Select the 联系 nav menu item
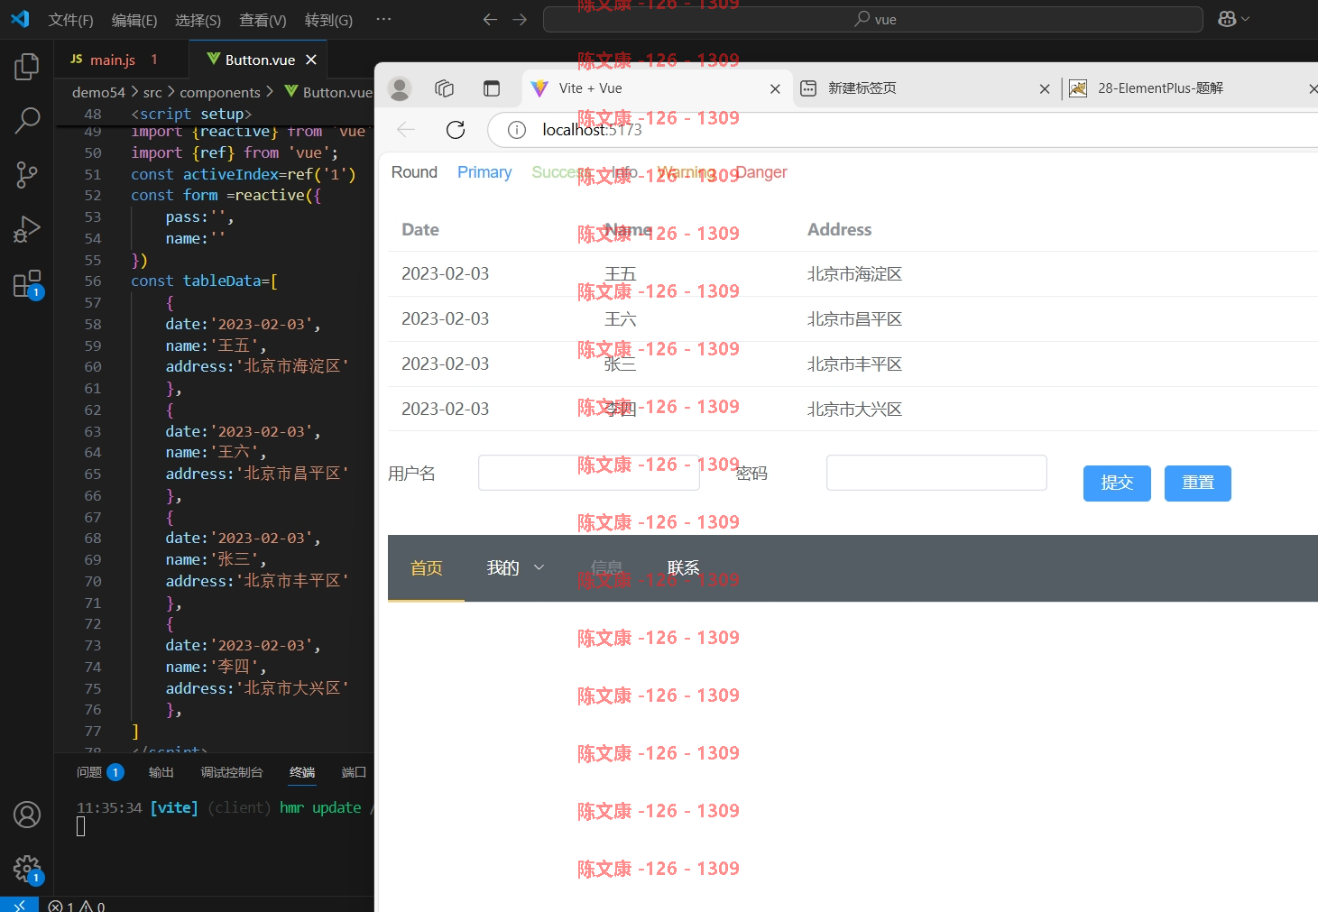 click(684, 568)
